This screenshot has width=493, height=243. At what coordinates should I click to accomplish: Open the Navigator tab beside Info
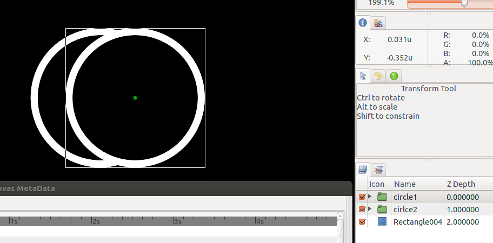point(378,23)
